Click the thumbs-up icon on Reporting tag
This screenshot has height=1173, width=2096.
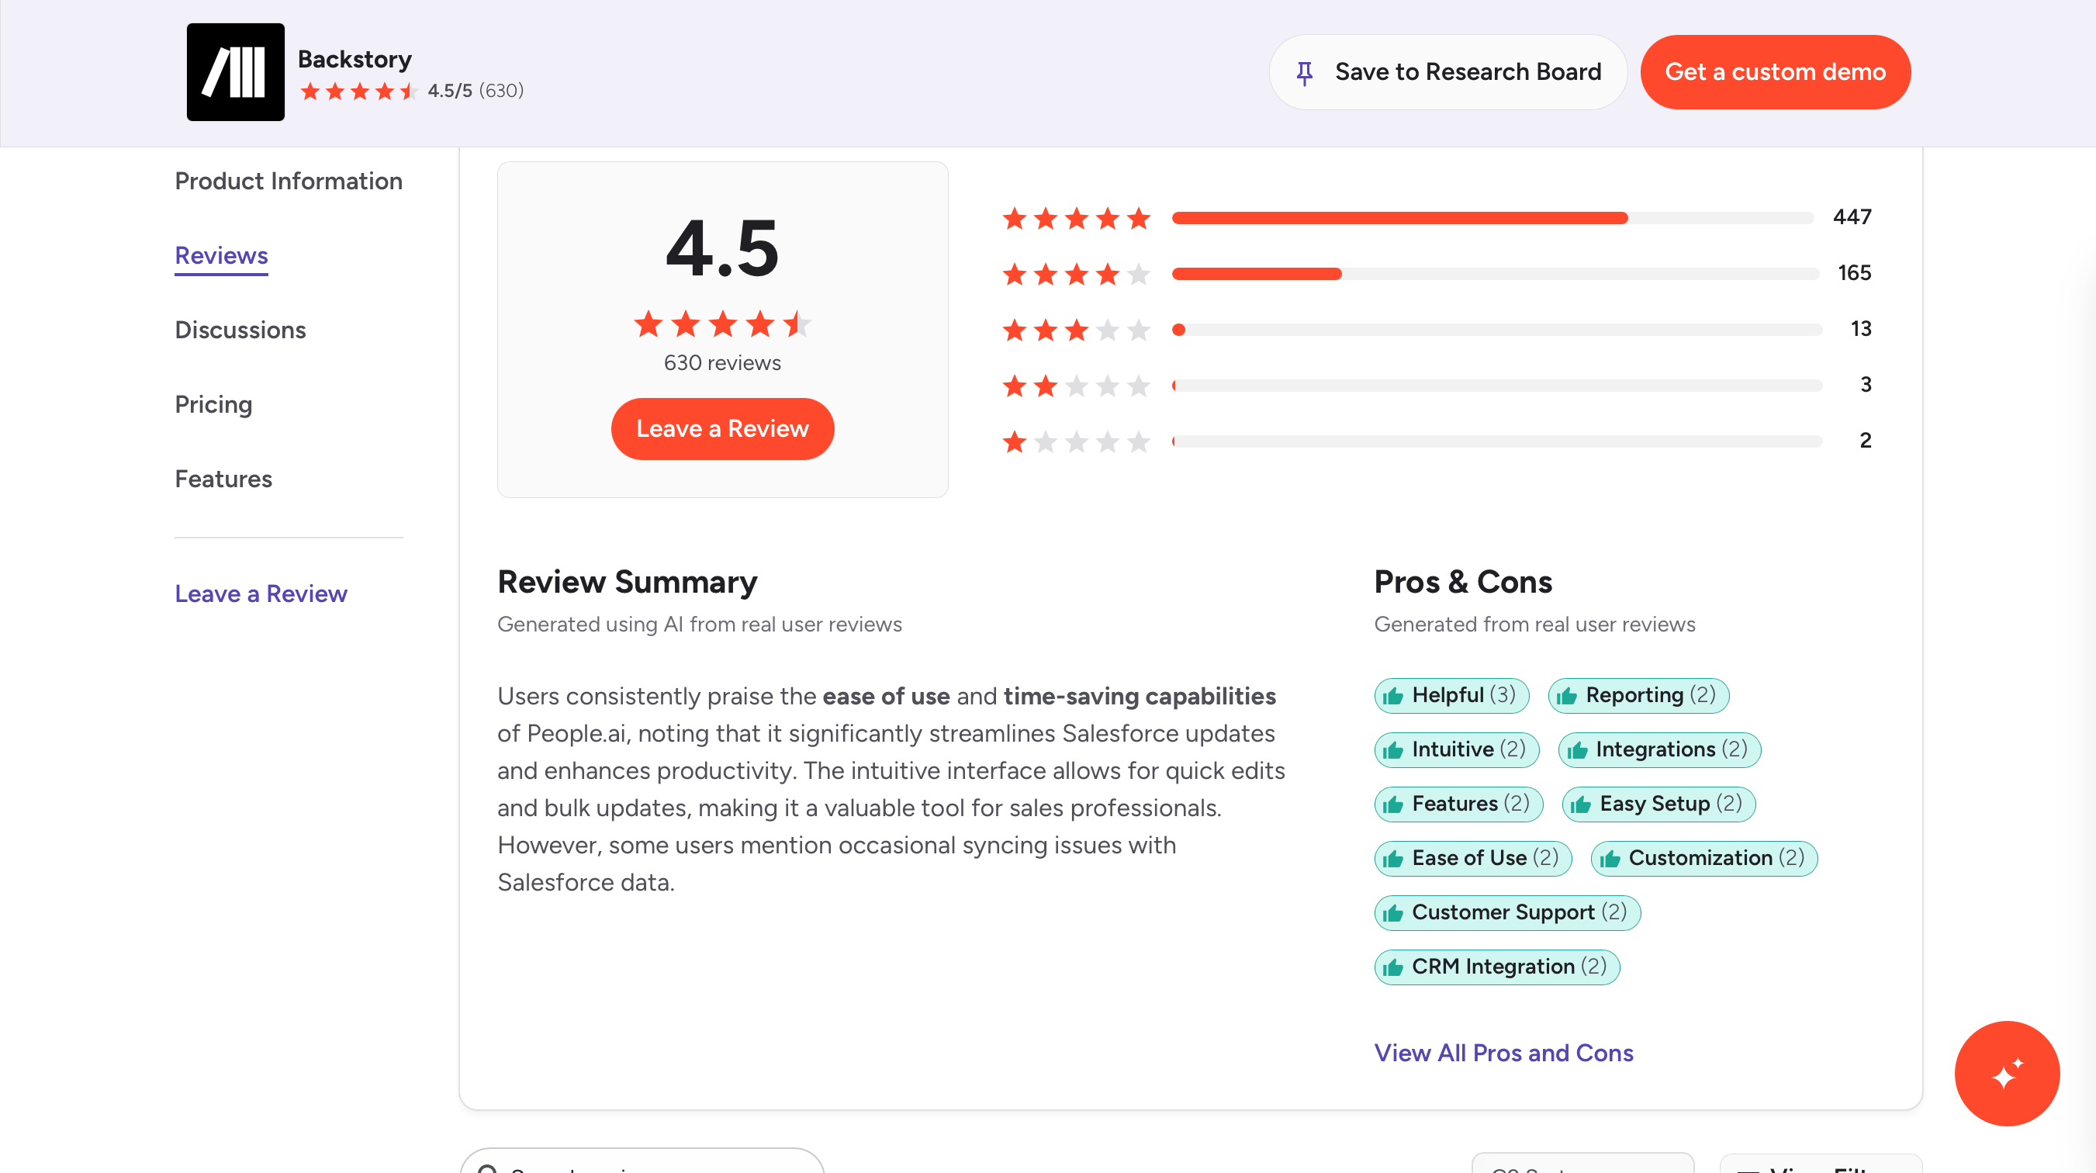(x=1566, y=696)
